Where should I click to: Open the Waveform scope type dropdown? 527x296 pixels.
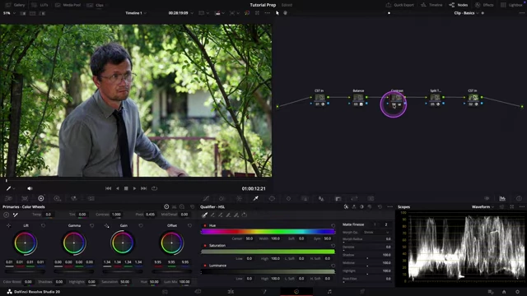pyautogui.click(x=483, y=206)
